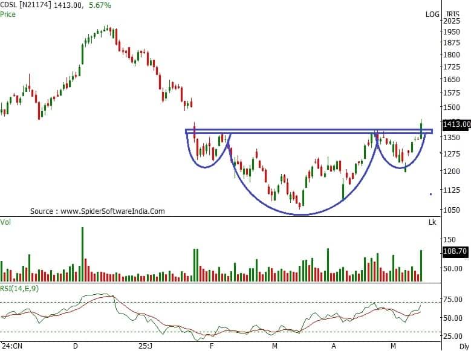Click the CDSL [N21174] symbol title
Image resolution: width=471 pixels, height=351 pixels.
(27, 5)
